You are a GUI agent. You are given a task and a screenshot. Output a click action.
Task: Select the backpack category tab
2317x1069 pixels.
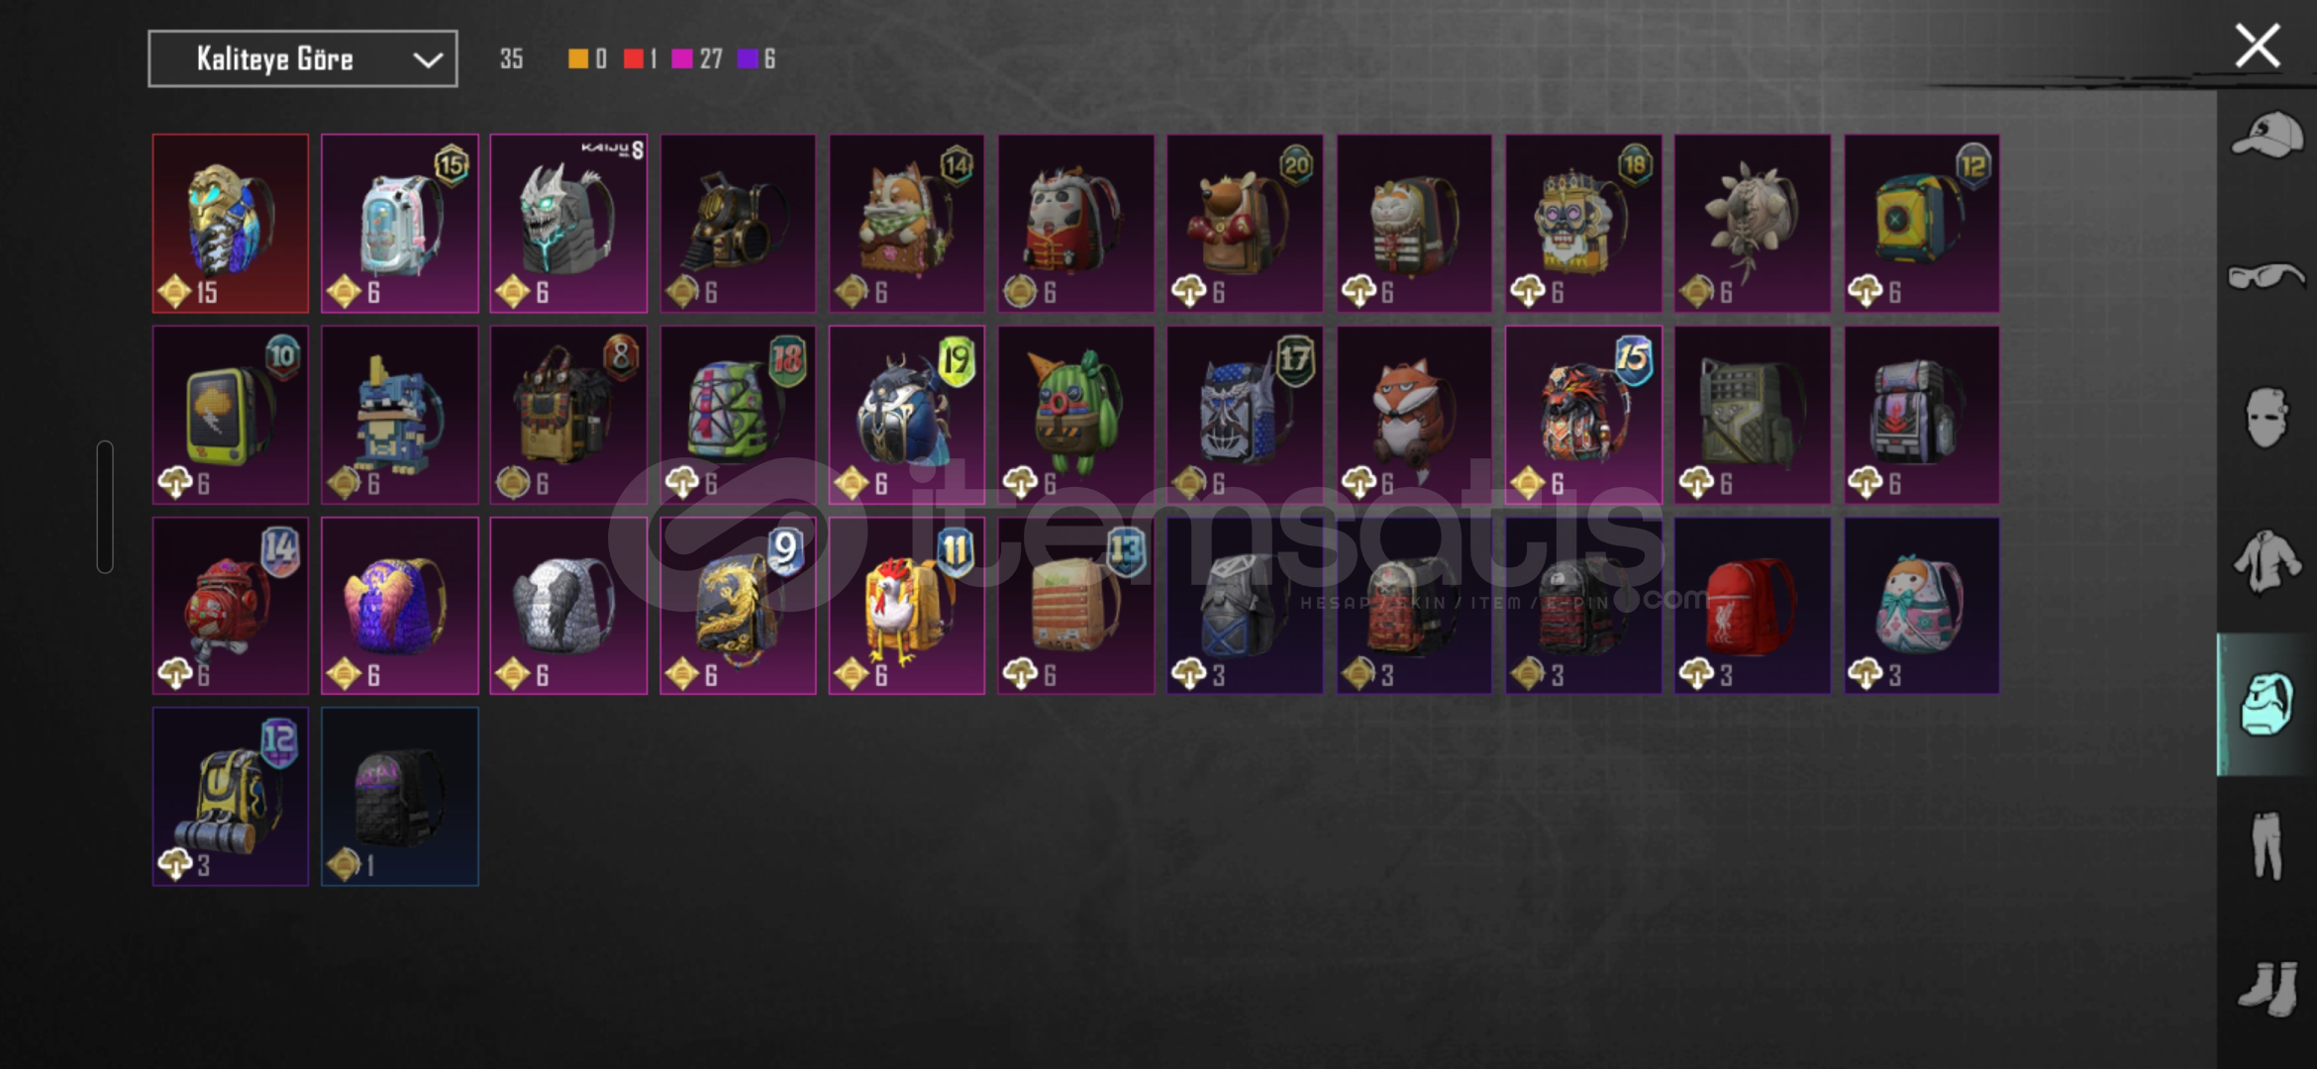click(2267, 704)
